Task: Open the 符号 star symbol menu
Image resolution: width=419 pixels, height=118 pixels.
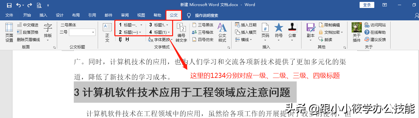Action: click(x=279, y=32)
